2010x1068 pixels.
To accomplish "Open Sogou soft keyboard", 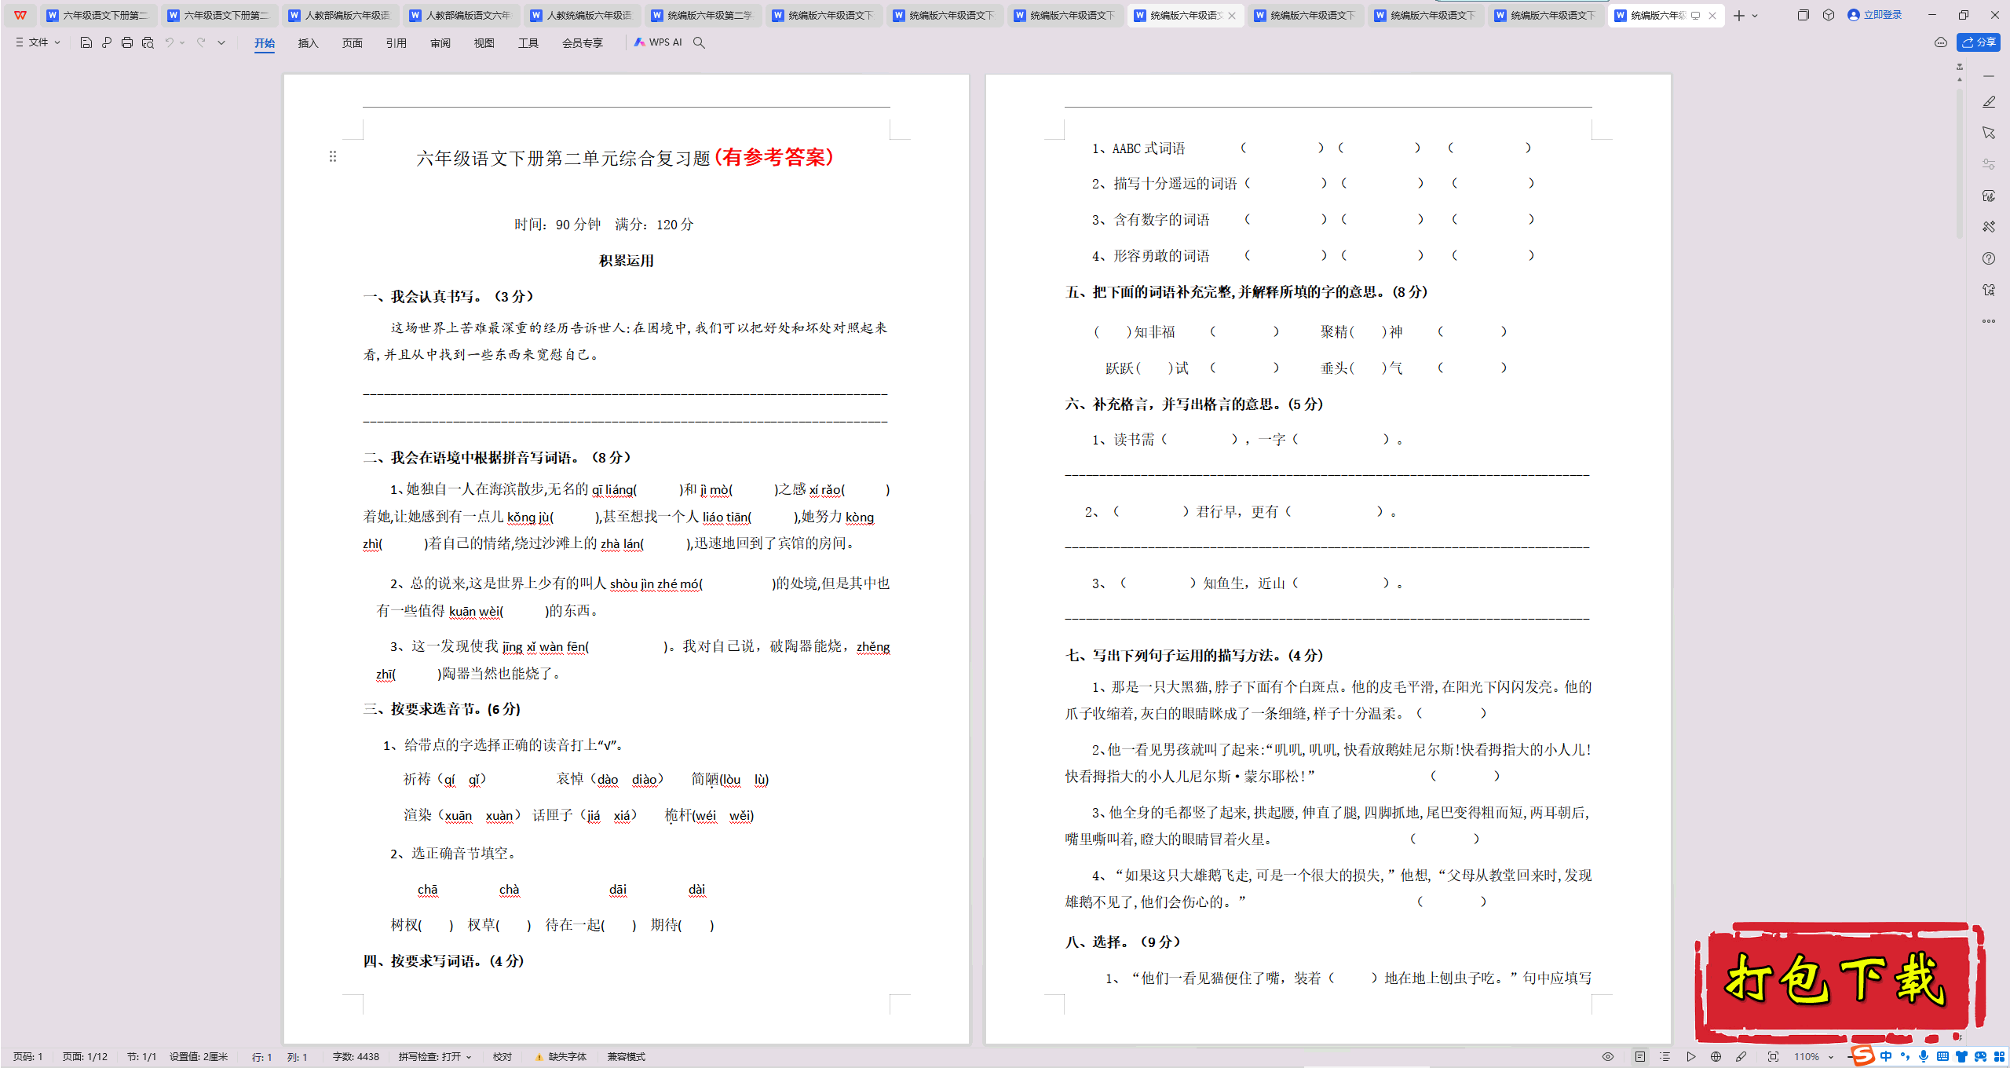I will tap(1942, 1057).
